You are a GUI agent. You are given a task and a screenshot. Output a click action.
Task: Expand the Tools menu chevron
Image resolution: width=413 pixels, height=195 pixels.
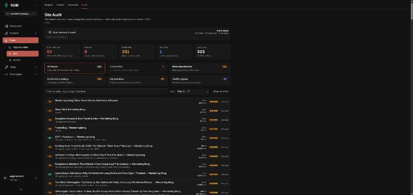point(35,67)
